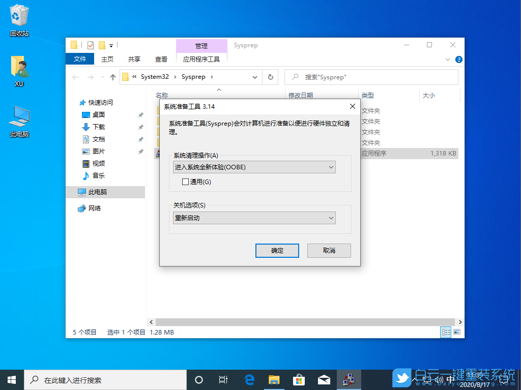This screenshot has width=521, height=390.
Task: Click the 确定 button
Action: click(x=277, y=250)
